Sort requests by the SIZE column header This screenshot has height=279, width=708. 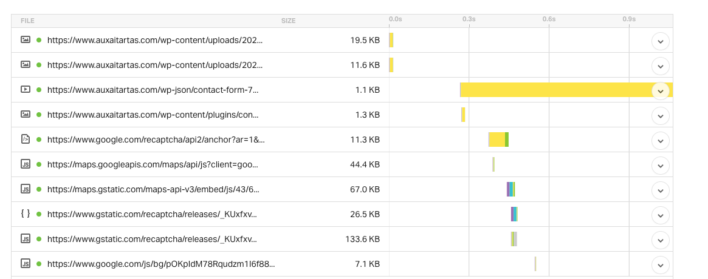tap(288, 21)
